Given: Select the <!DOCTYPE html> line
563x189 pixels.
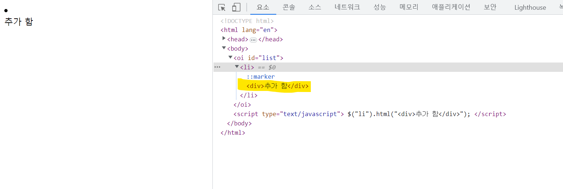Looking at the screenshot, I should tap(247, 21).
